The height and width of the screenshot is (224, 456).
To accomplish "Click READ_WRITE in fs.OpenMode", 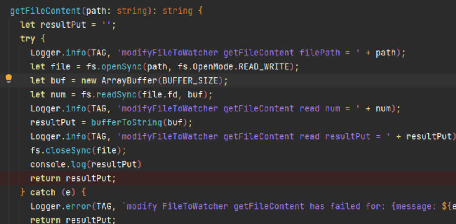I will click(264, 67).
